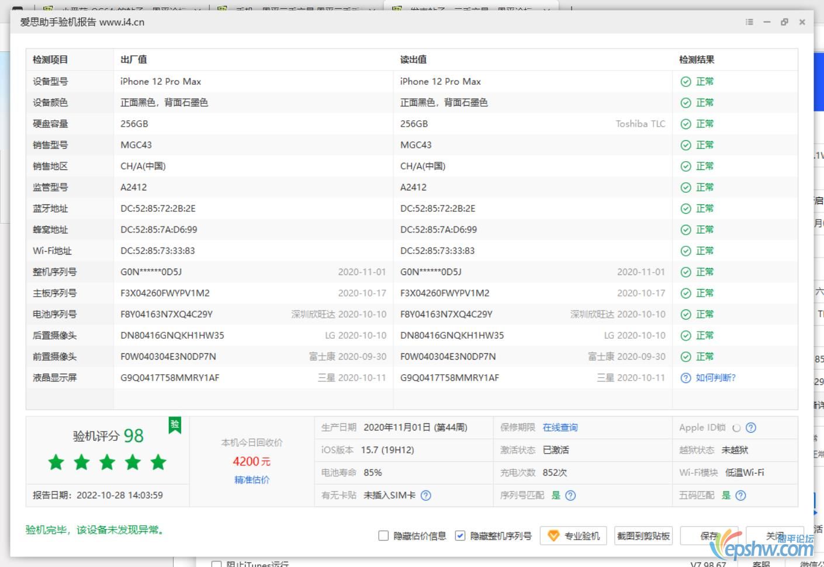
Task: Click the question icon for 液晶显示屏 row
Action: coord(686,378)
